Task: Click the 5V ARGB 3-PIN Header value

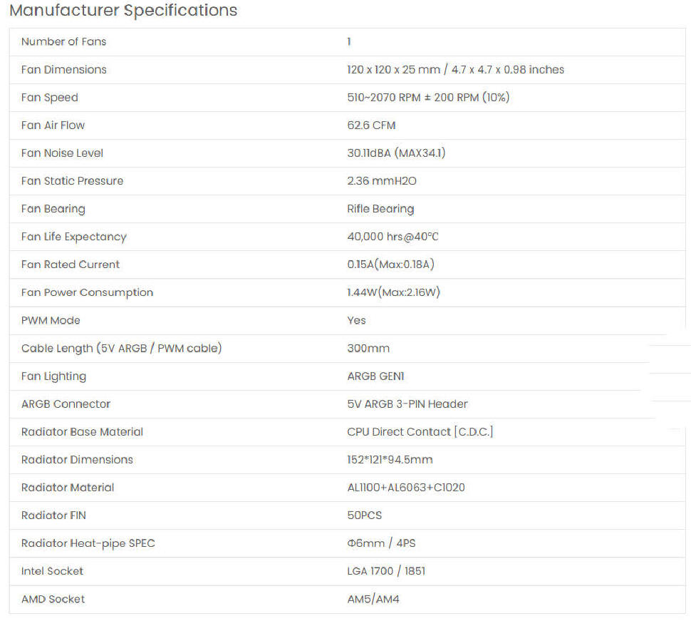Action: click(x=407, y=404)
